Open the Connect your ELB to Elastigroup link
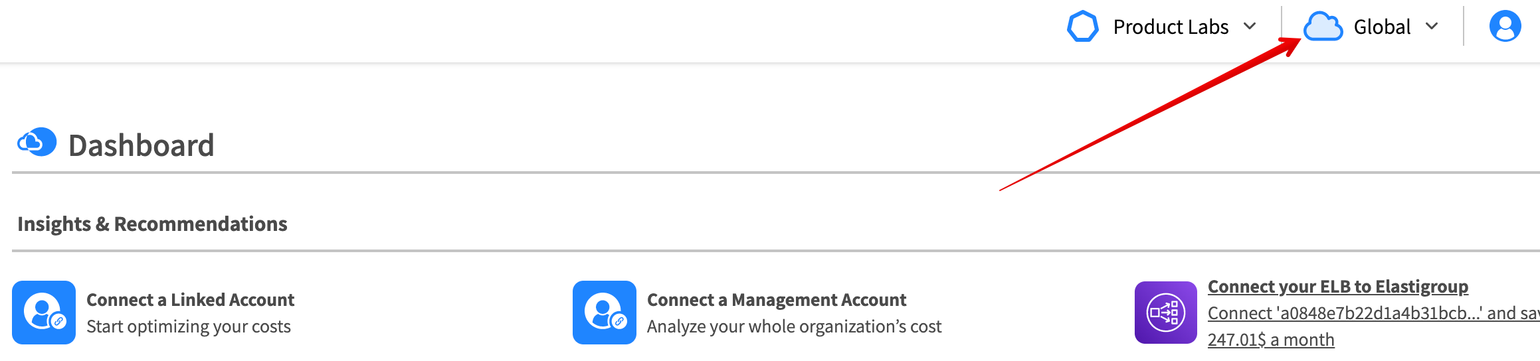This screenshot has height=361, width=1540. tap(1337, 287)
